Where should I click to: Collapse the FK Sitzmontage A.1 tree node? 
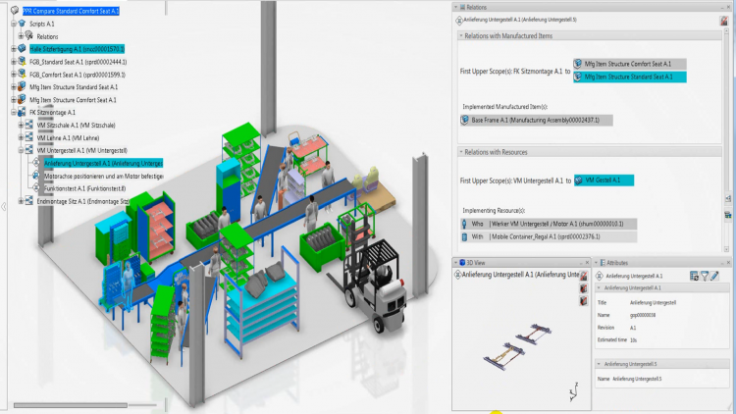(x=13, y=113)
